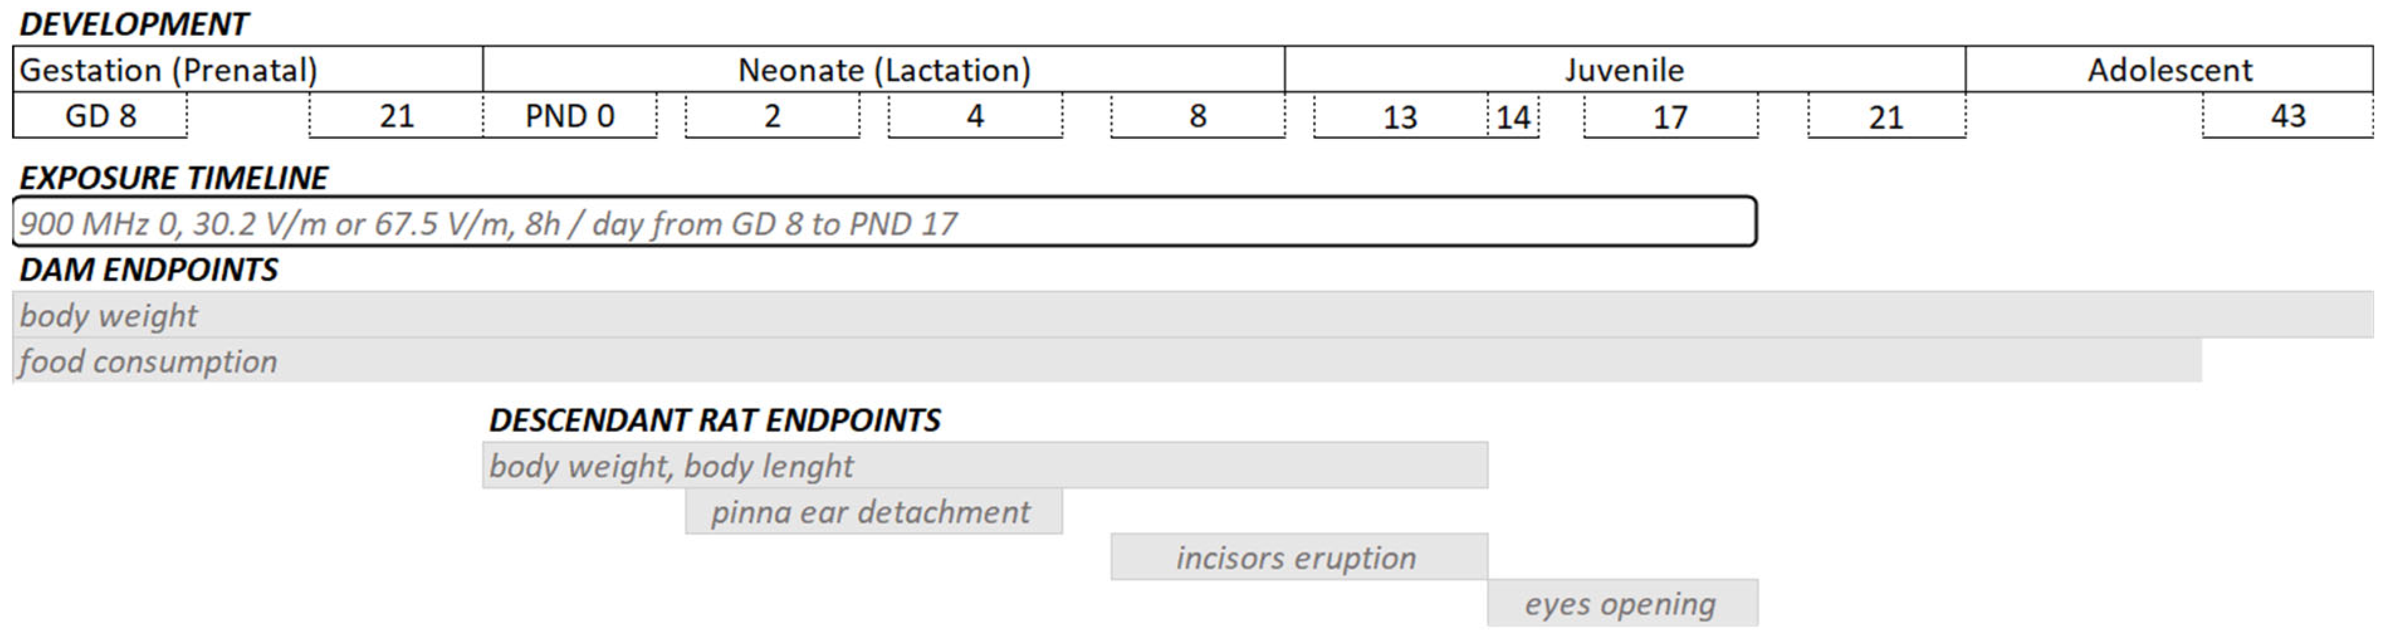Click the DESCENDANT RAT ENDPOINTS heading

tap(715, 420)
